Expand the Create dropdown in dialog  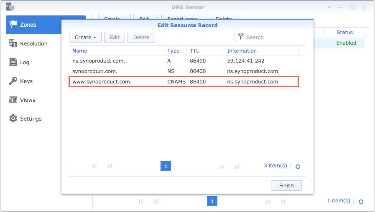(x=85, y=38)
